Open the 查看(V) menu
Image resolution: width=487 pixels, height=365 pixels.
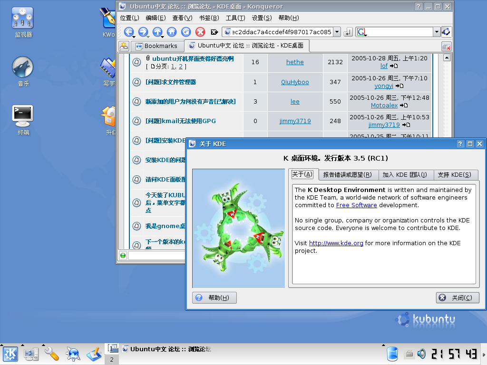pos(182,18)
